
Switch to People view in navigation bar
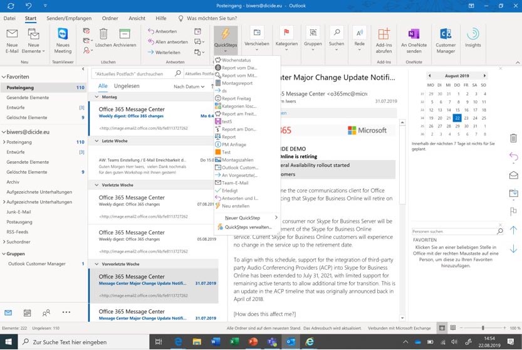pyautogui.click(x=46, y=312)
